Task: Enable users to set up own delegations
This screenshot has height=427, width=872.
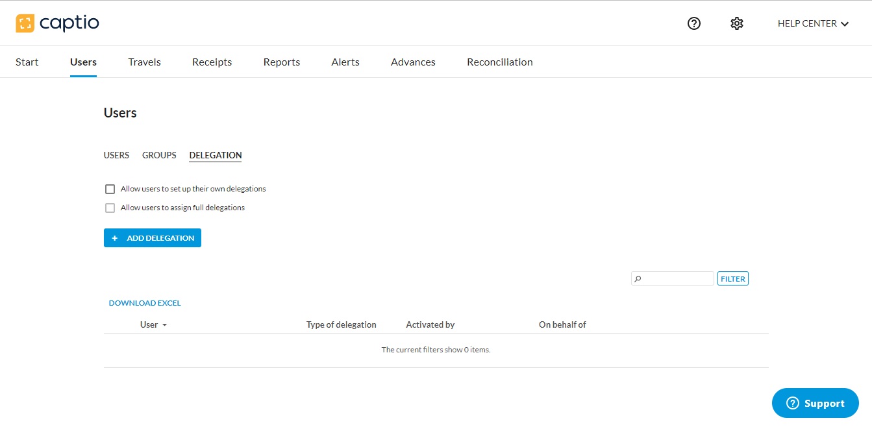Action: (x=110, y=189)
